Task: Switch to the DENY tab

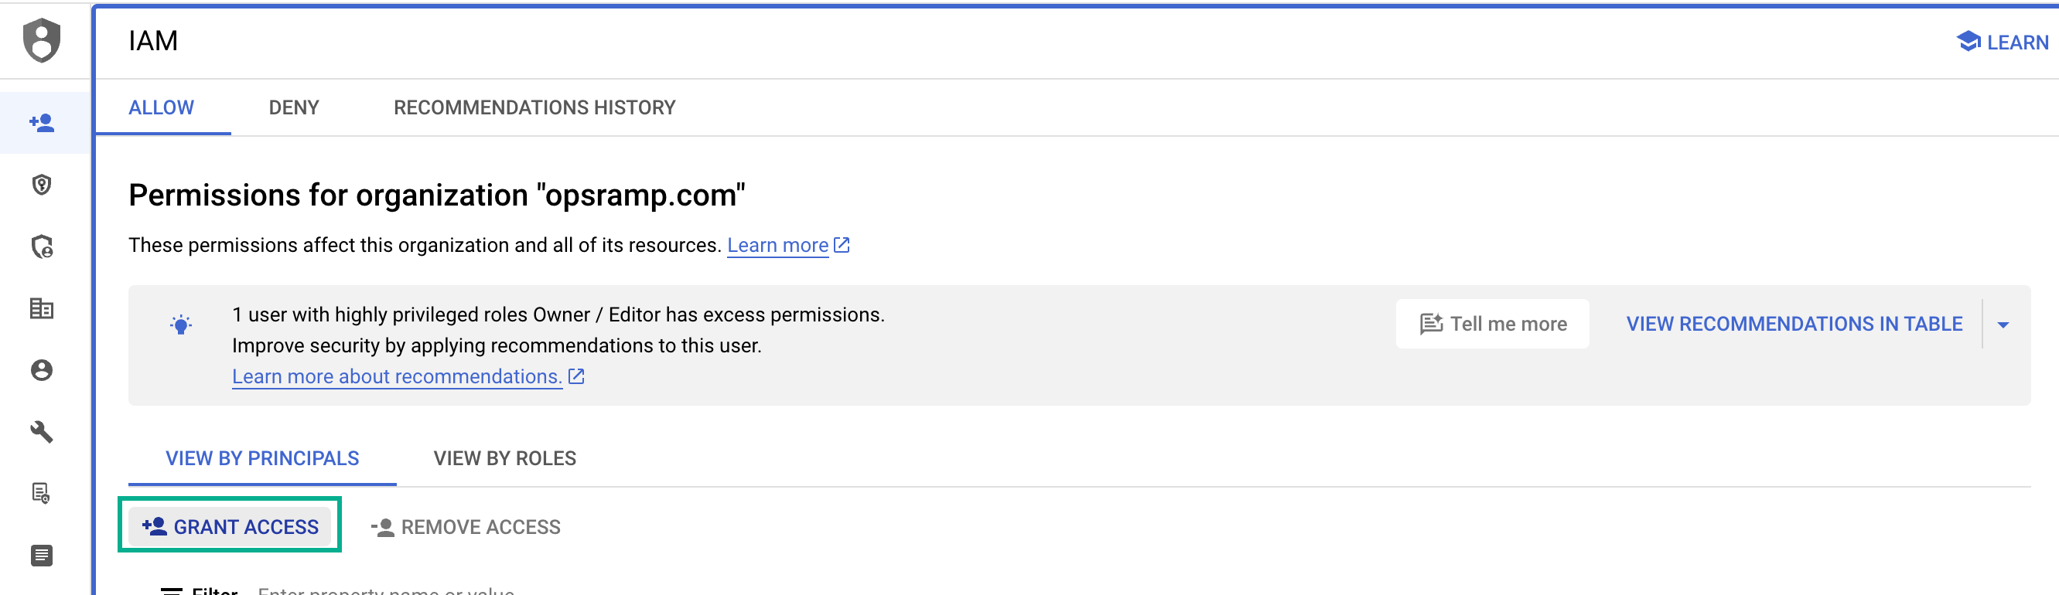Action: coord(293,107)
